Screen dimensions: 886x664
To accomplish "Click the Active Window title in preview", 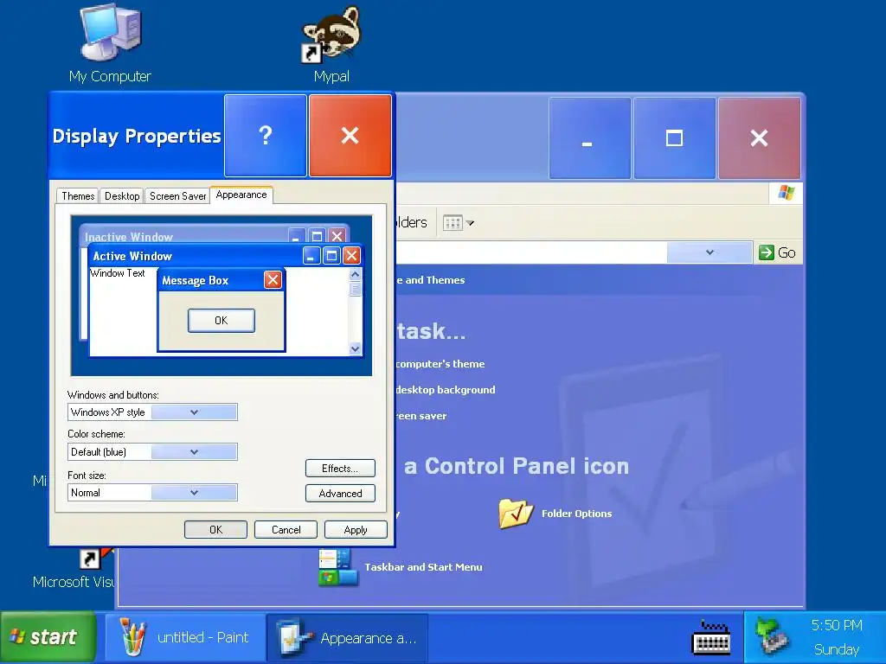I will [132, 256].
